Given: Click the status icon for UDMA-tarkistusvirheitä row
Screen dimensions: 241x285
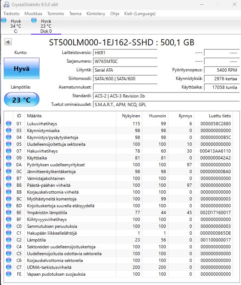Looking at the screenshot, I should coord(9,267).
